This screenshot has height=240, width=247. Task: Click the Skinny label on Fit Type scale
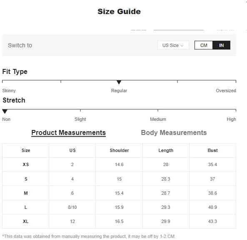(9, 91)
